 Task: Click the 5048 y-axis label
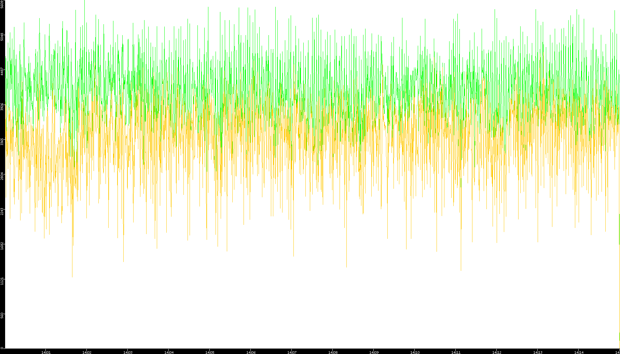tap(2, 37)
